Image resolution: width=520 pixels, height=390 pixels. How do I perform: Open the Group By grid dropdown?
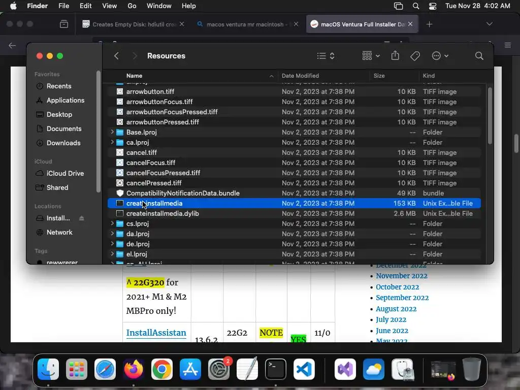tap(371, 56)
